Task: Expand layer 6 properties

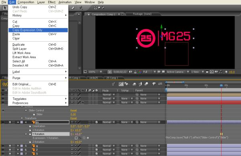Action: [x=18, y=150]
